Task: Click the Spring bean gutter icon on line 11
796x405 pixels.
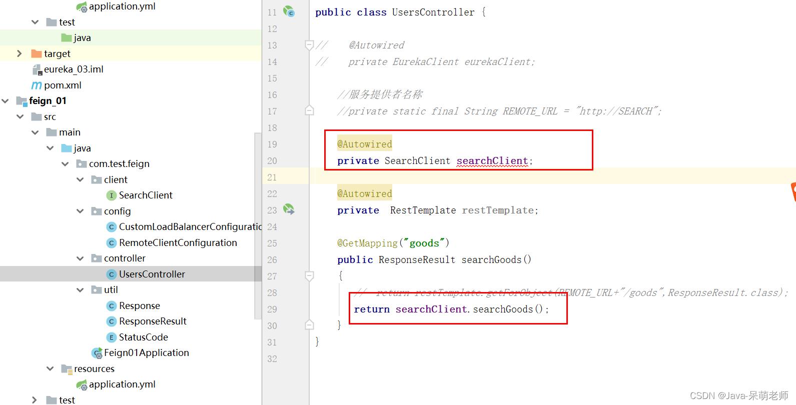Action: 289,11
